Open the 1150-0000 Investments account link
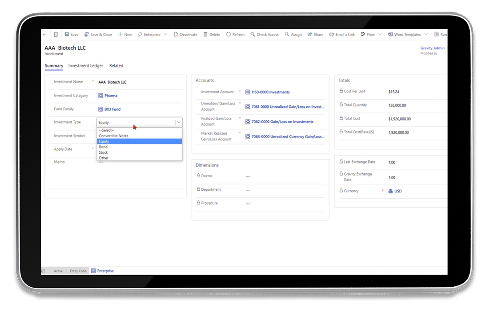489x320 pixels. (x=270, y=92)
